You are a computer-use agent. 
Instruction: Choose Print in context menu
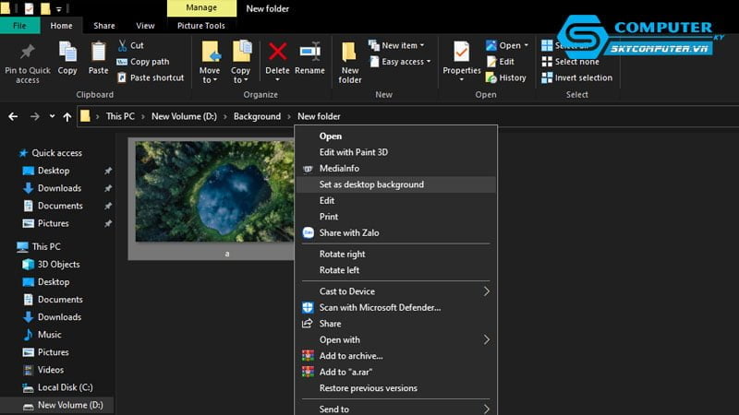point(396,217)
